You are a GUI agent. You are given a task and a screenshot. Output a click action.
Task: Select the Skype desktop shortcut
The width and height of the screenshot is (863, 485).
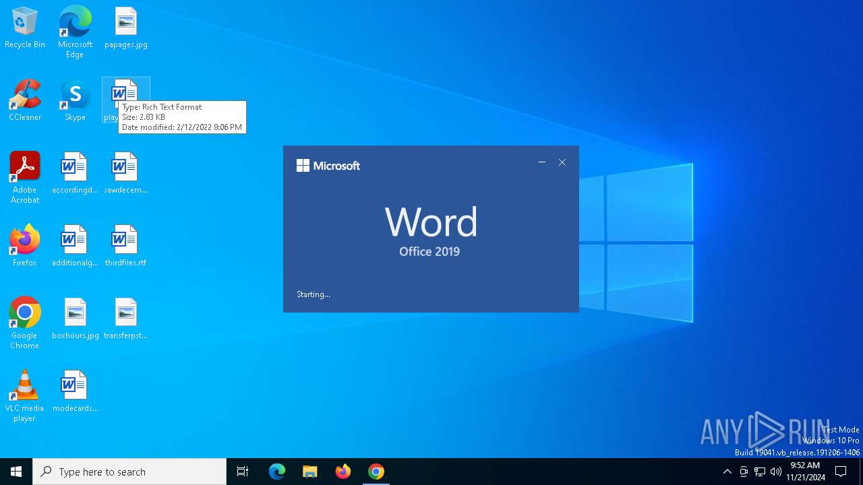coord(75,101)
